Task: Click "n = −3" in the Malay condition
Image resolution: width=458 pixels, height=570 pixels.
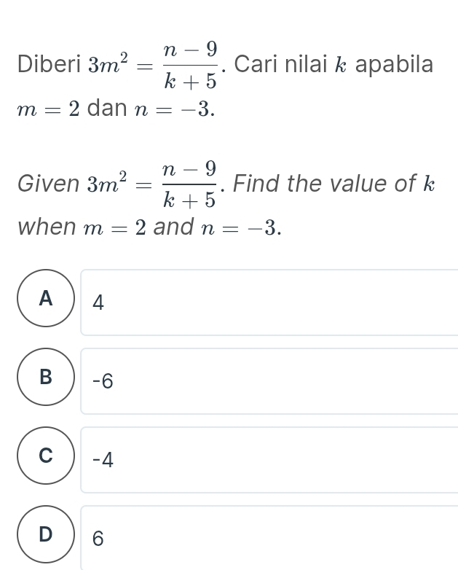Action: (x=175, y=110)
